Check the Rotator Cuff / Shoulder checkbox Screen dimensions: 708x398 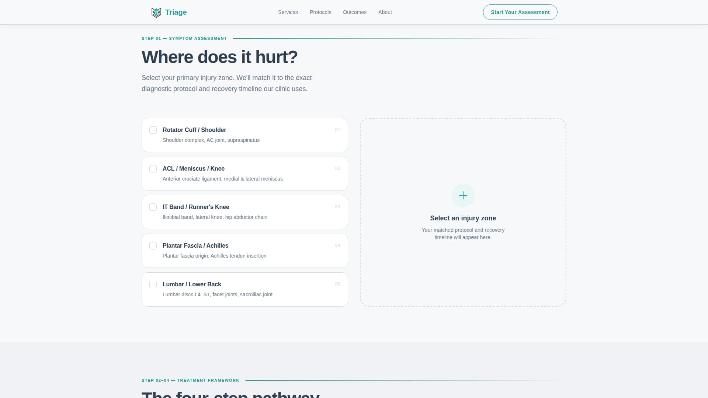coord(153,130)
